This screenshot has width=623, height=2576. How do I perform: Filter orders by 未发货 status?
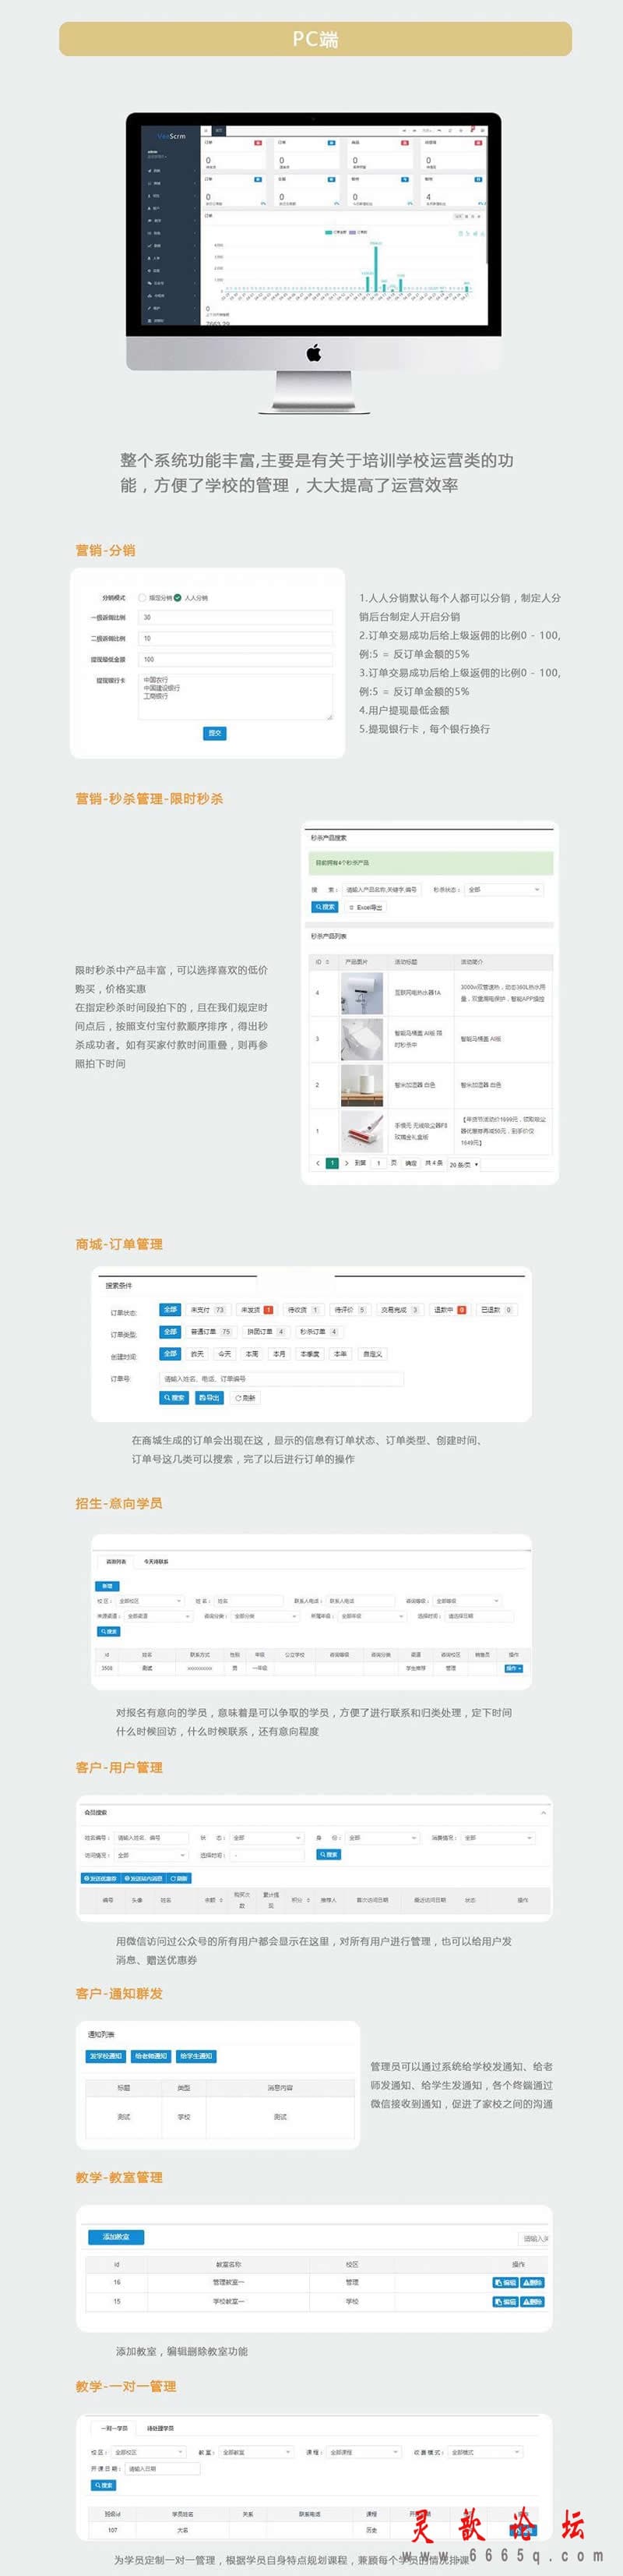click(x=256, y=1309)
